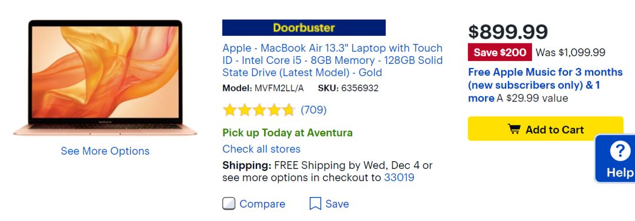Click the Add to Cart button
Viewport: 635px width, 221px height.
pyautogui.click(x=546, y=129)
